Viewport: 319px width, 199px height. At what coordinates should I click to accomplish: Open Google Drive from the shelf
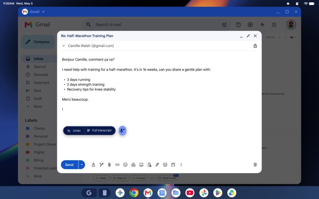click(232, 193)
